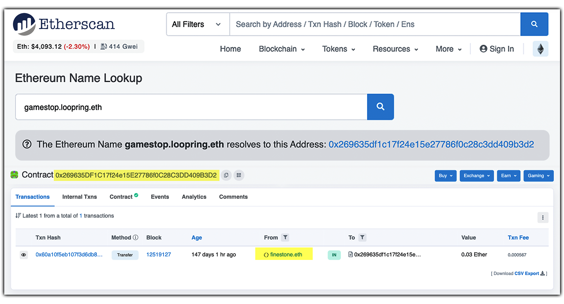Click the 0.000567 txn fee value

click(517, 255)
